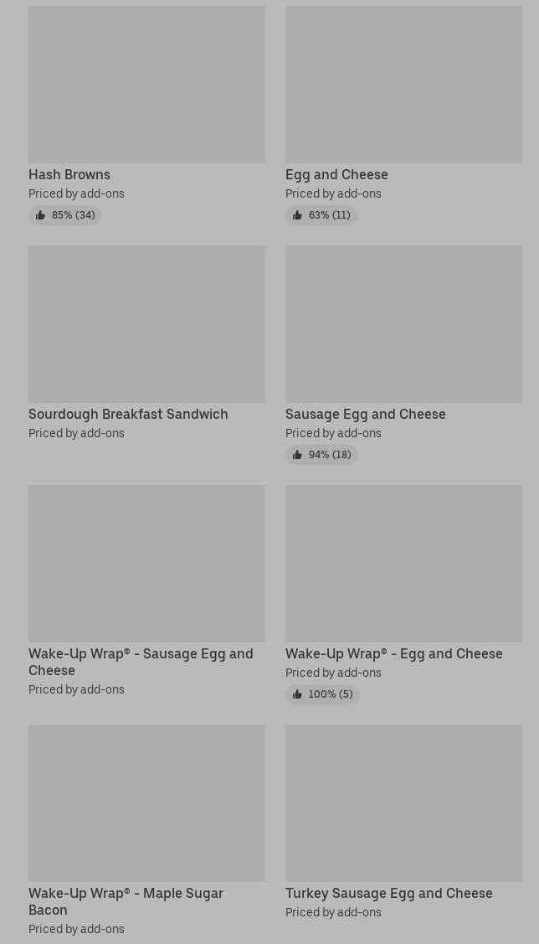Select the Sausage Egg and Cheese image
Screen dimensions: 539x944
[x=403, y=324]
